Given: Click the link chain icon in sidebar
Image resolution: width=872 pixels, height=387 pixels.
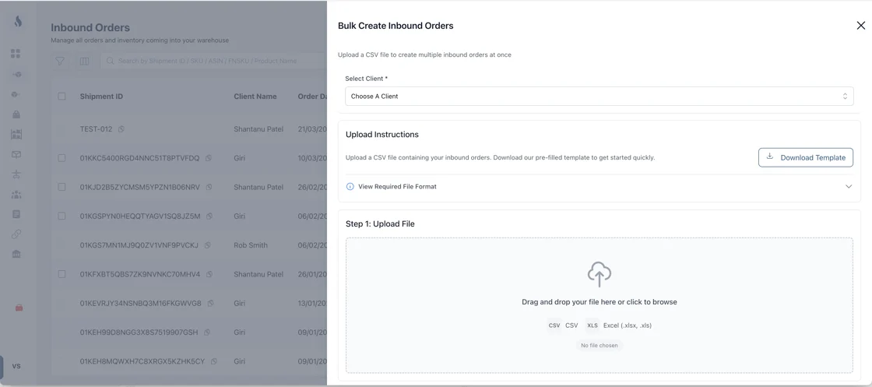Looking at the screenshot, I should [x=16, y=234].
